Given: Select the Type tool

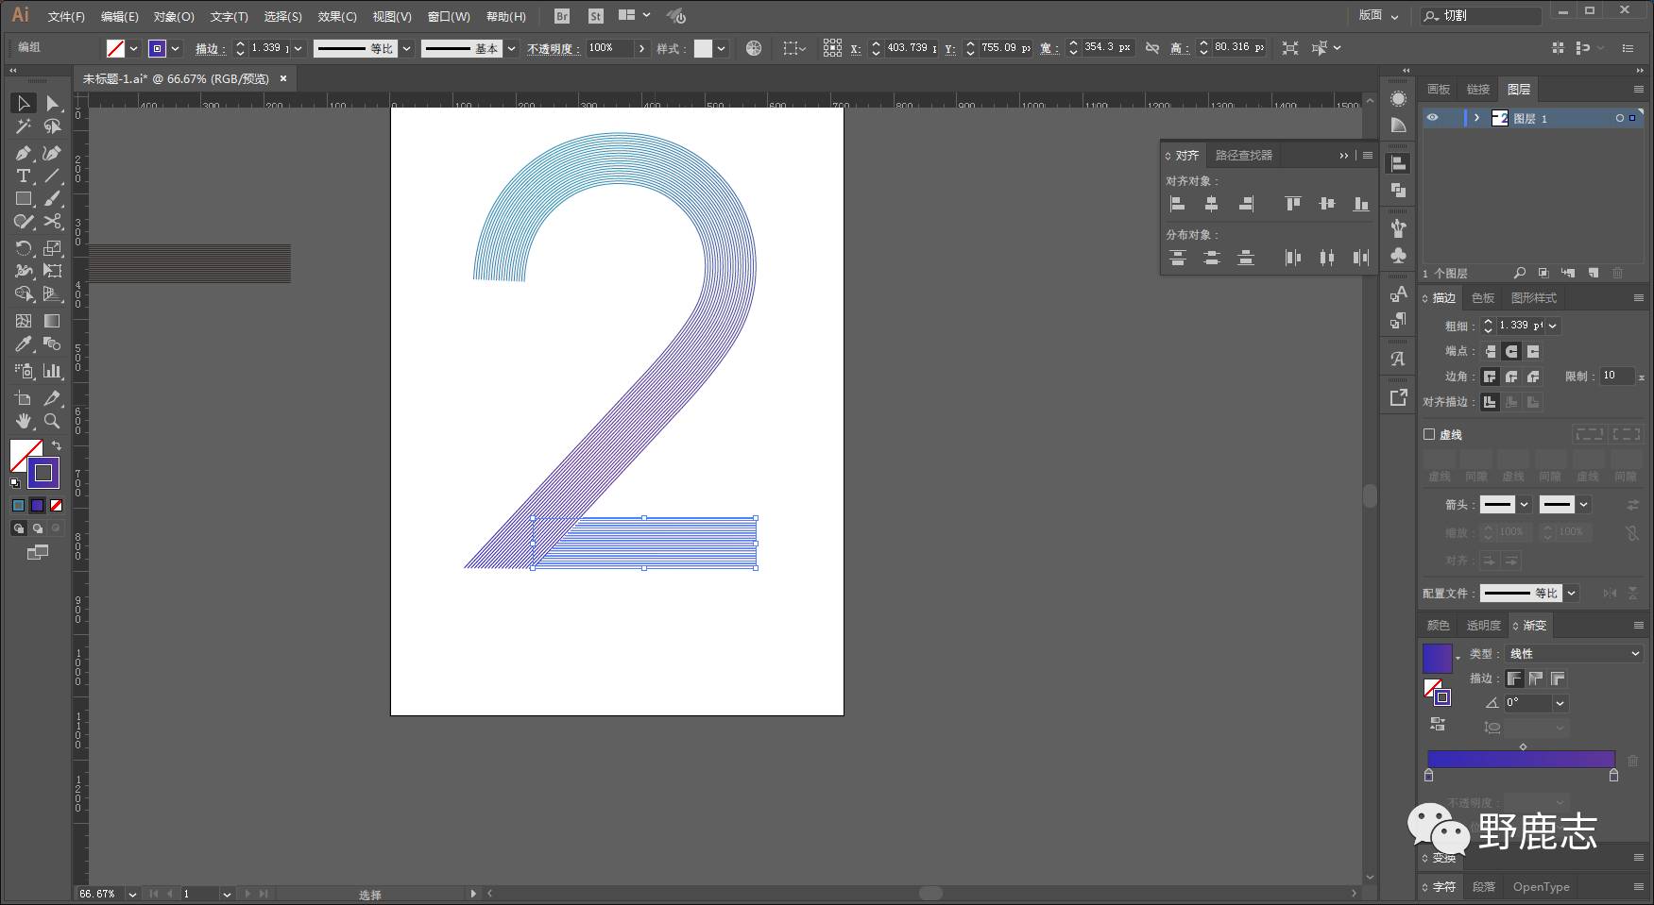Looking at the screenshot, I should (x=23, y=176).
